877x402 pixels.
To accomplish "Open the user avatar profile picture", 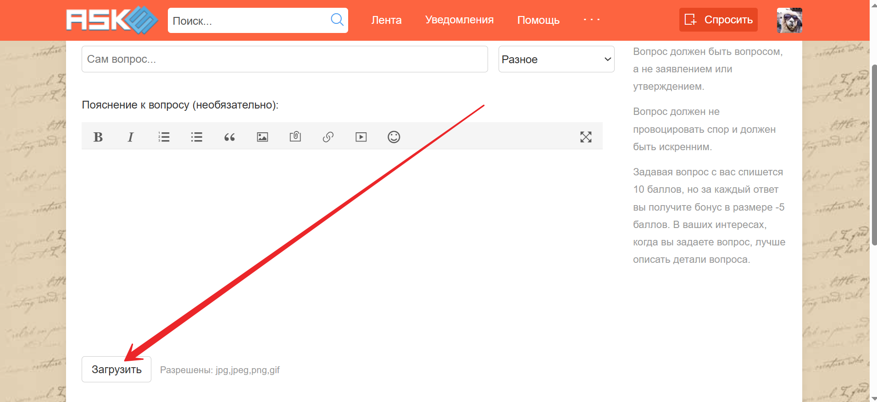I will [789, 20].
